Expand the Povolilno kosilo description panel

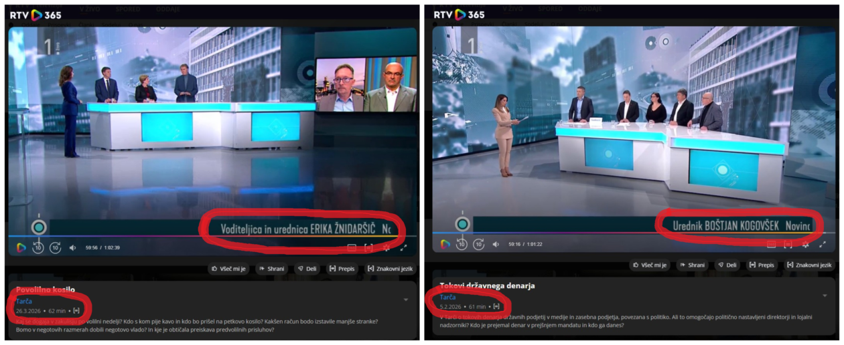coord(406,300)
